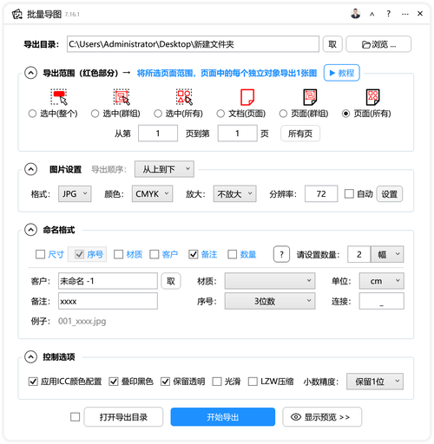
Task: Click the 分辨率 72 input field
Action: [321, 193]
